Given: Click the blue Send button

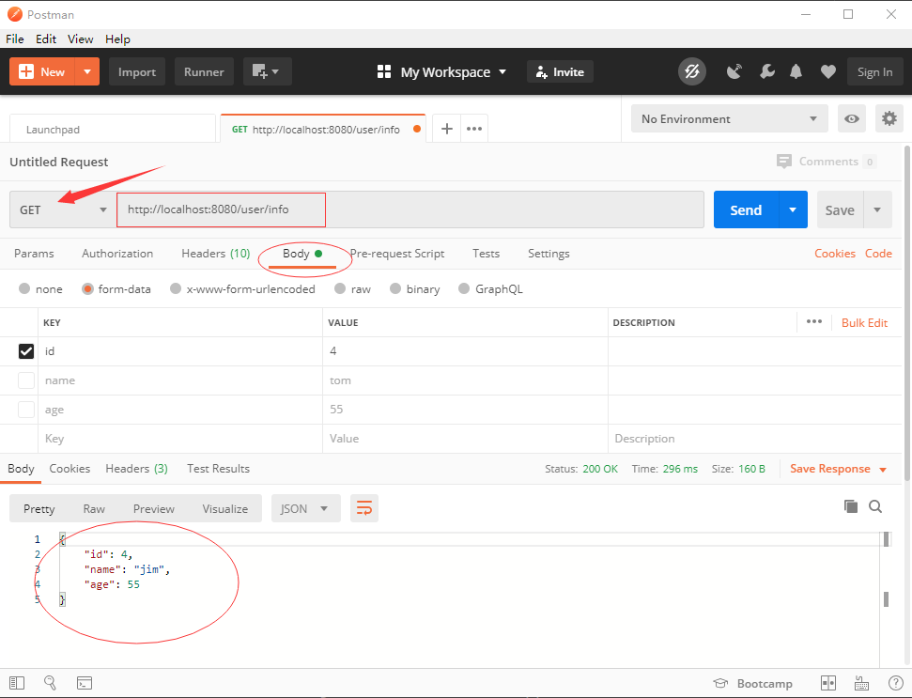Looking at the screenshot, I should [x=746, y=209].
